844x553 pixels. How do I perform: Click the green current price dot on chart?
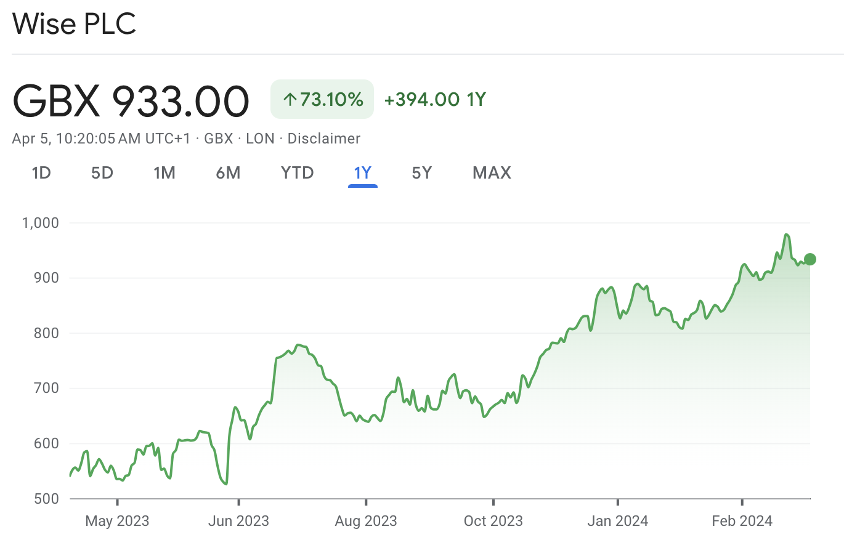[x=810, y=259]
